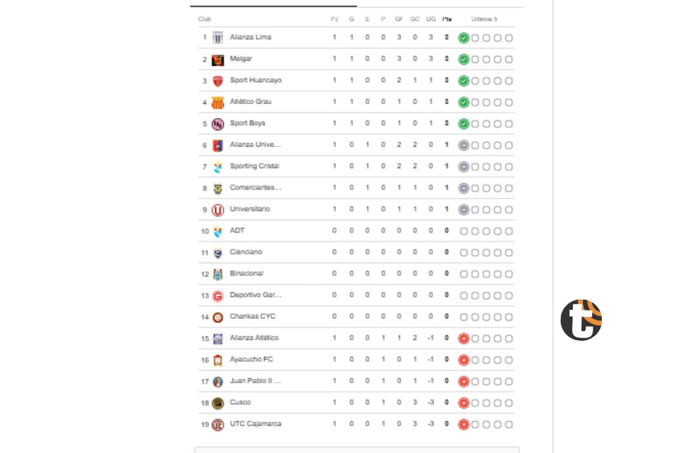Select the Alianza Lima club crest
This screenshot has width=680, height=453.
(218, 37)
